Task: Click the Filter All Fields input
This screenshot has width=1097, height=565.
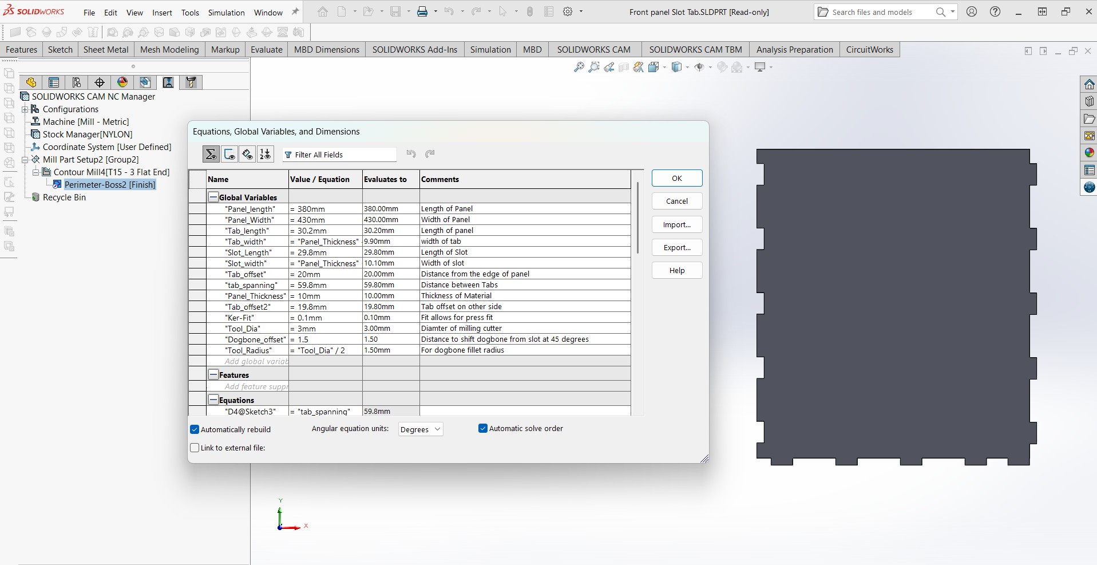Action: [x=339, y=155]
